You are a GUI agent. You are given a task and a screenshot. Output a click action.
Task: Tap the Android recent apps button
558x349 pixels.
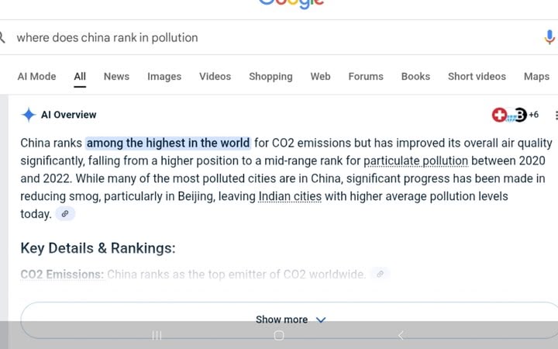pos(157,335)
